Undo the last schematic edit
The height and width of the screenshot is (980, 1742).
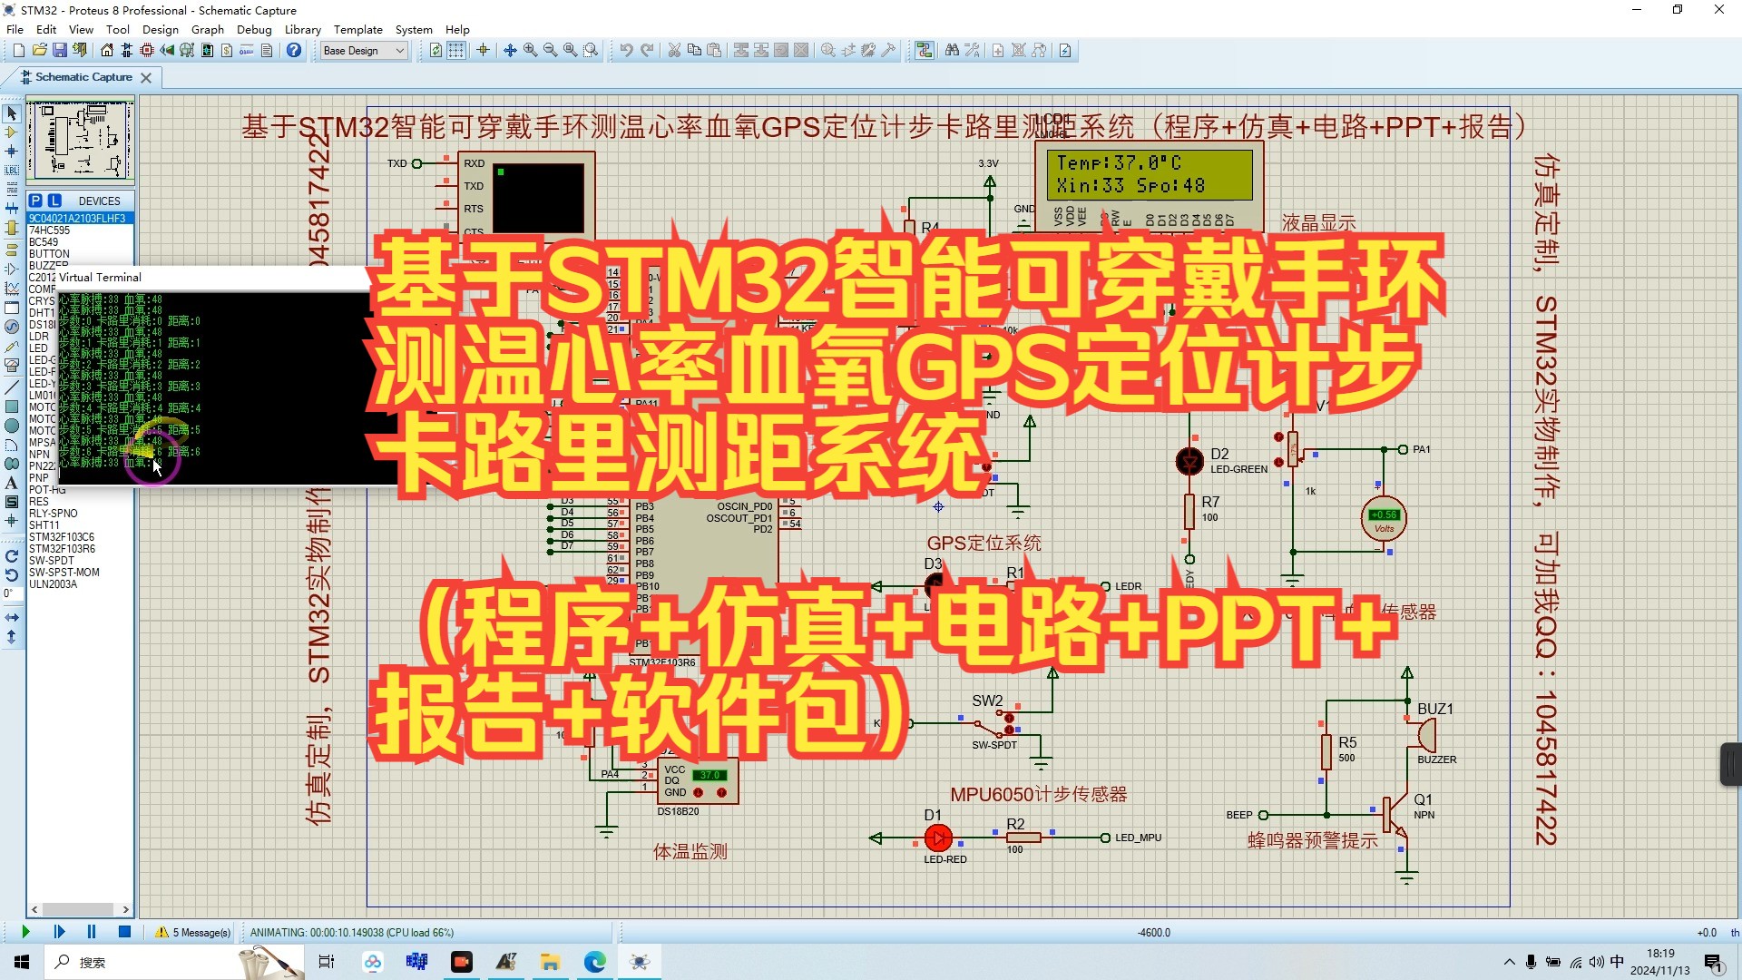coord(627,50)
